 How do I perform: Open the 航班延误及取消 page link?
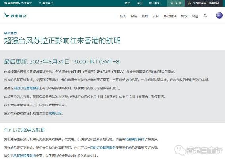point(25,156)
